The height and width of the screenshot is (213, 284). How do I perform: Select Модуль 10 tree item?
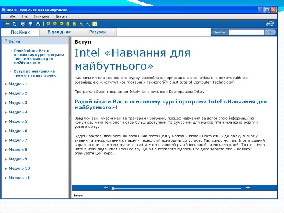point(19,168)
